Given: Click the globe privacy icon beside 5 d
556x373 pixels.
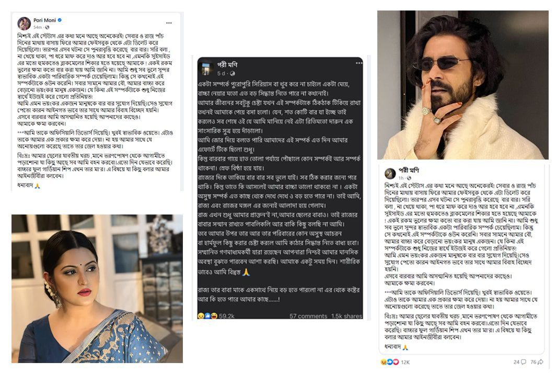Looking at the screenshot, I should coord(232,73).
